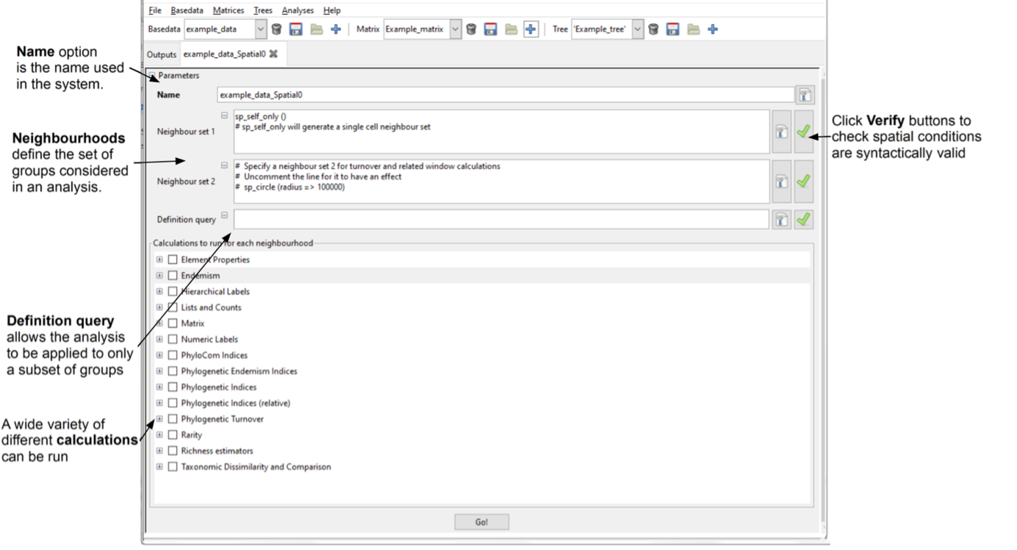Expand the Element Properties group

pyautogui.click(x=159, y=260)
